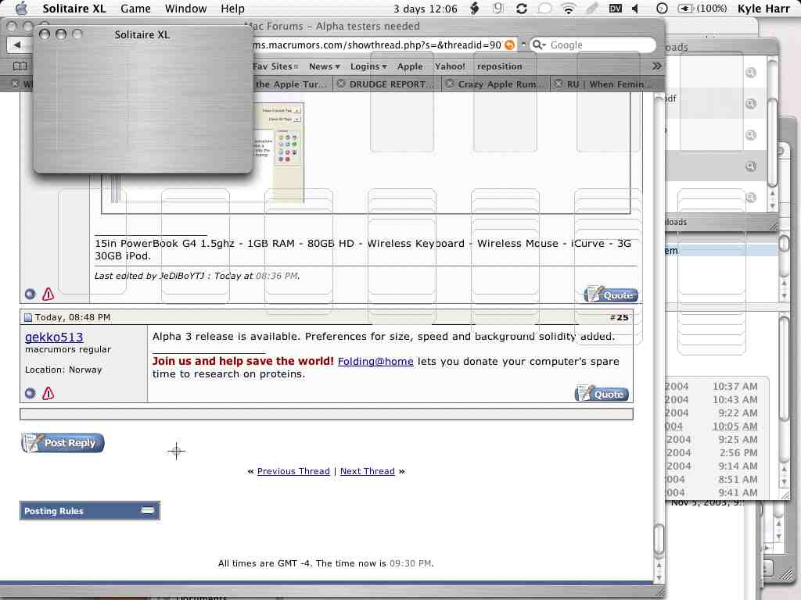Image resolution: width=801 pixels, height=600 pixels.
Task: Open the volume menu bar icon
Action: (635, 8)
